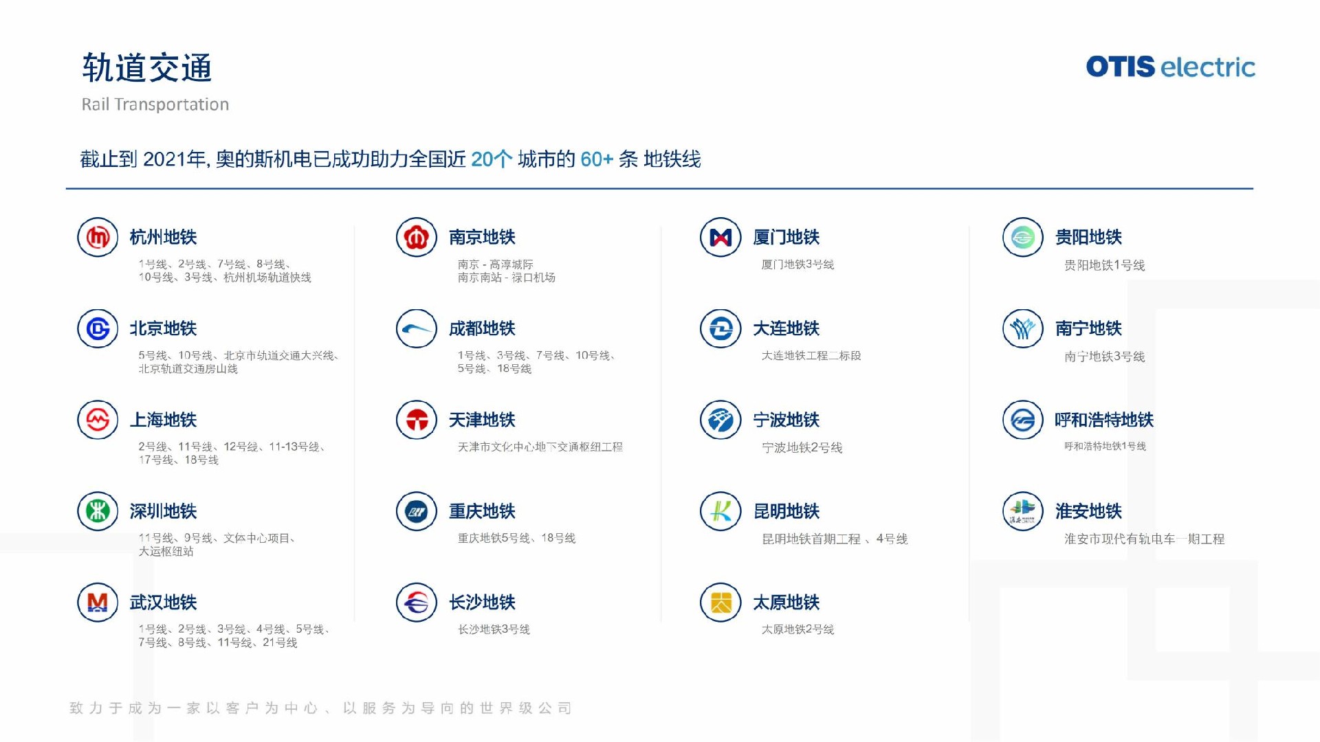Screen dimensions: 1320x742
Task: Click the Guiyang Metro (贵阳地铁) logo icon
Action: tap(1023, 237)
